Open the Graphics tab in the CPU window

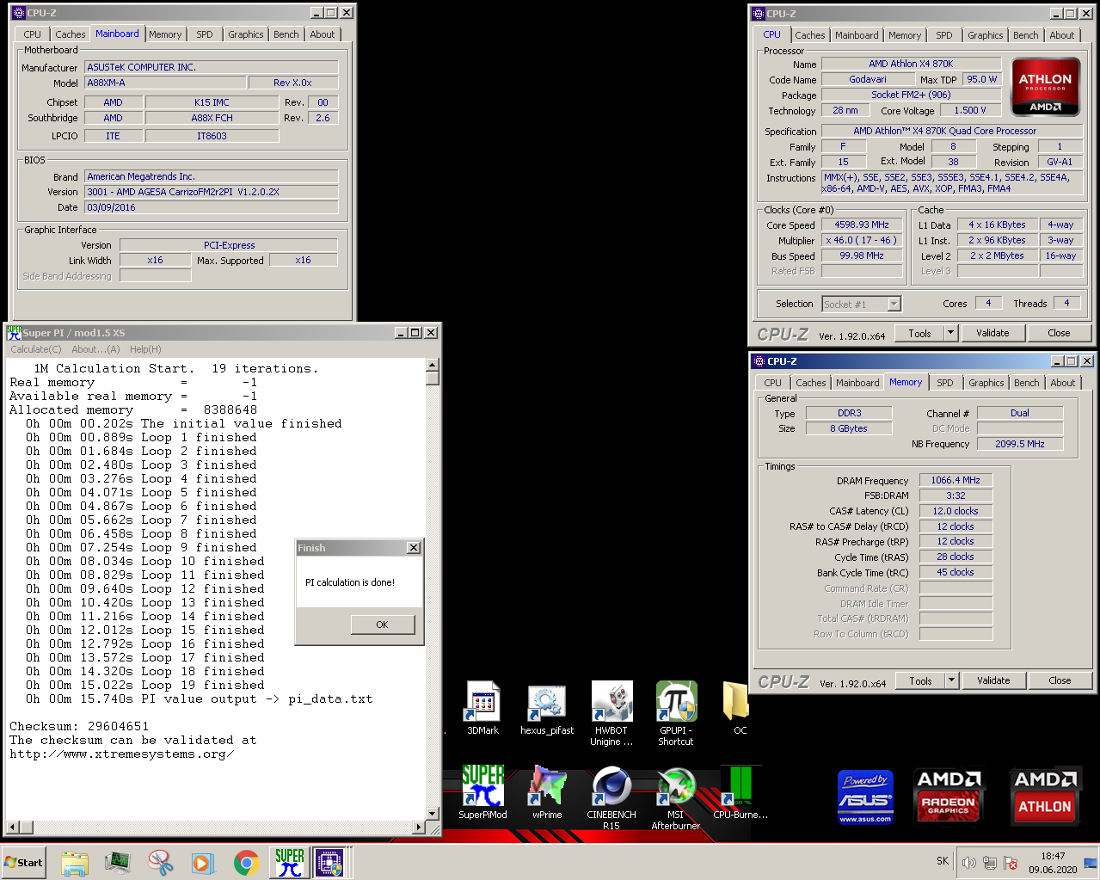tap(986, 35)
